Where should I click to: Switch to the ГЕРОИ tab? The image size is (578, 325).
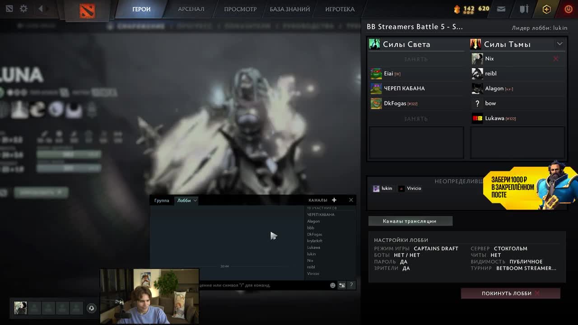click(141, 9)
